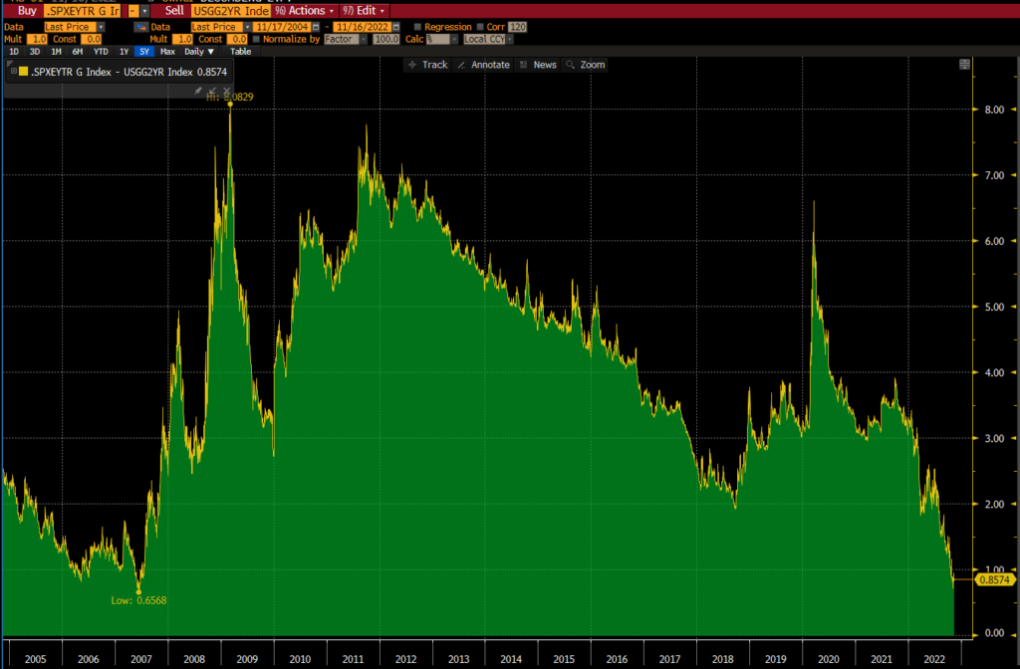Screen dimensions: 1020x669
Task: Enable the Regression checkbox
Action: 417,27
